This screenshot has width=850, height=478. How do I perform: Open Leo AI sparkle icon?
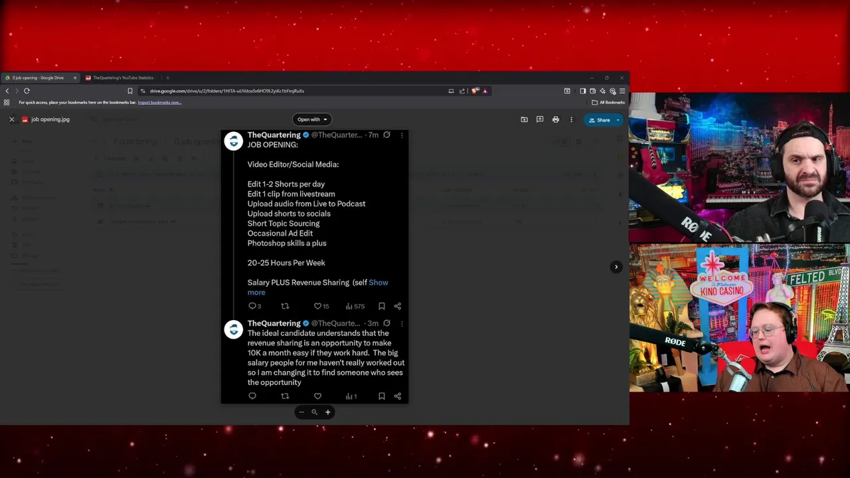pos(602,91)
